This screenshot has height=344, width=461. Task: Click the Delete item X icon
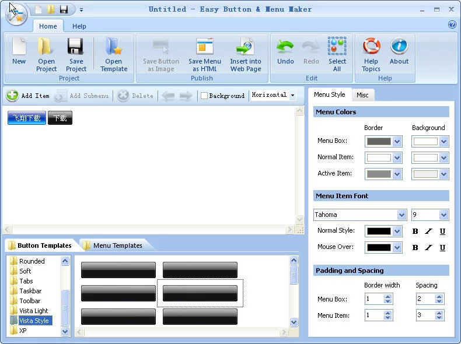coord(123,96)
